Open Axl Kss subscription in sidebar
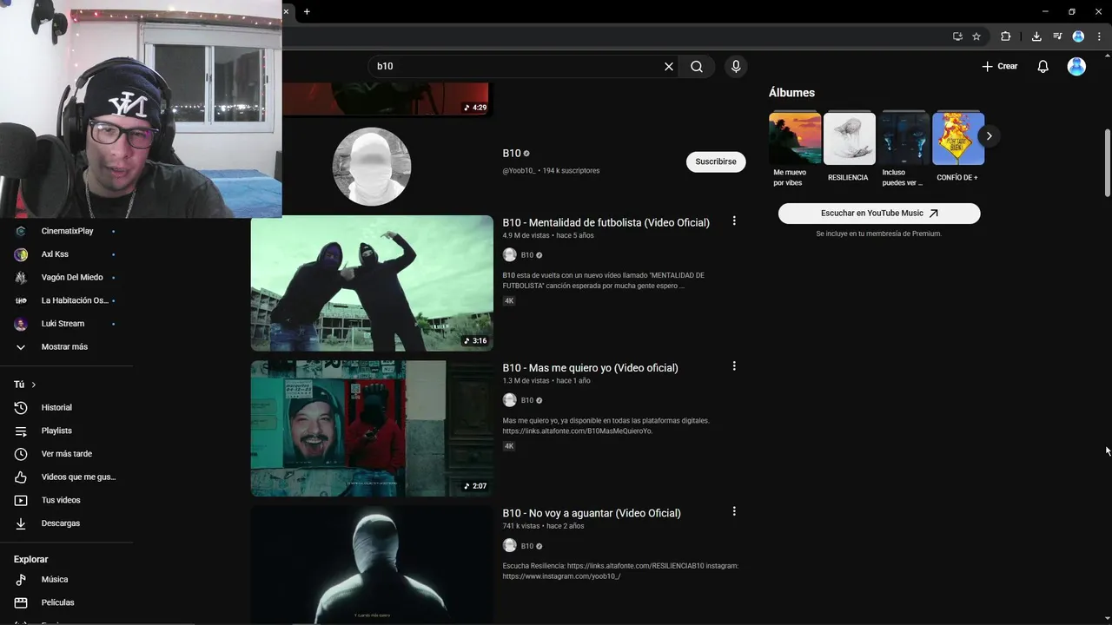 coord(66,254)
